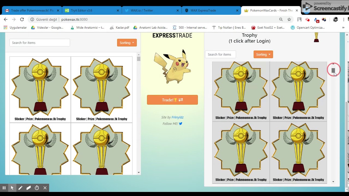Click the left Search for items field
This screenshot has height=196, width=349.
pos(40,43)
